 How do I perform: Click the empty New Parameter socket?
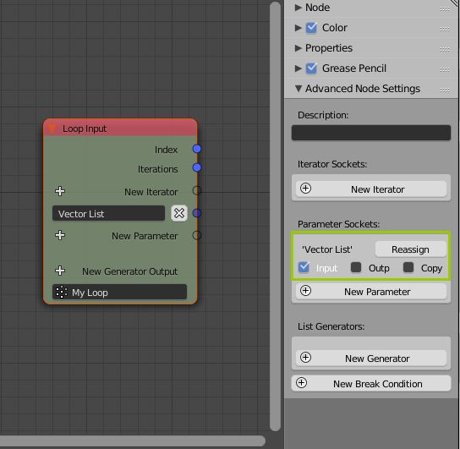point(197,235)
